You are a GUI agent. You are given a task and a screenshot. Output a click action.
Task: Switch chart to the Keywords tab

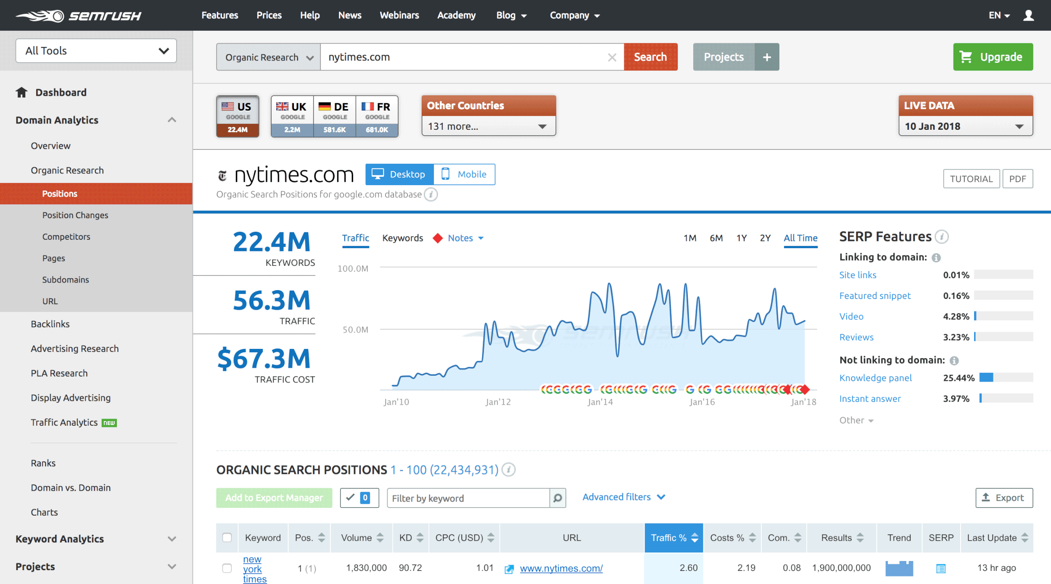tap(402, 238)
